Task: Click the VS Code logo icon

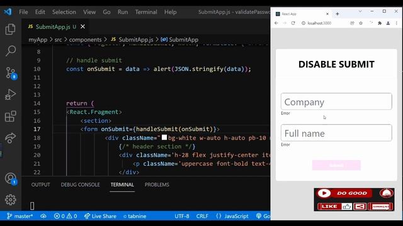Action: [8, 12]
